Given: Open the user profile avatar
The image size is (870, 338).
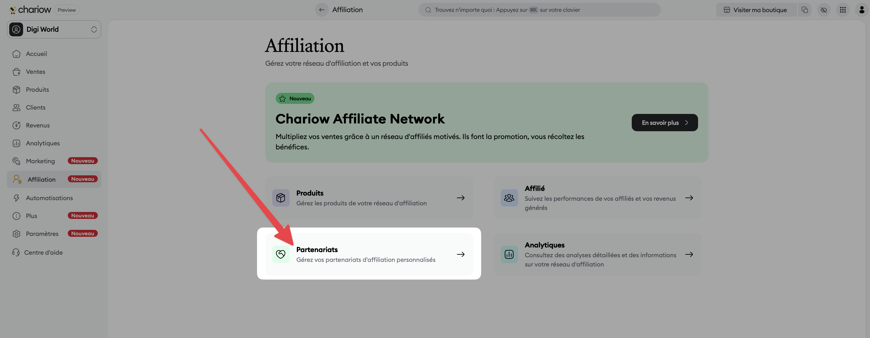Looking at the screenshot, I should [x=862, y=10].
